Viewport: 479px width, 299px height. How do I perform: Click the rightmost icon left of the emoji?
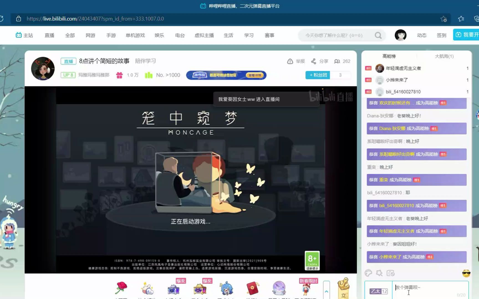(390, 273)
